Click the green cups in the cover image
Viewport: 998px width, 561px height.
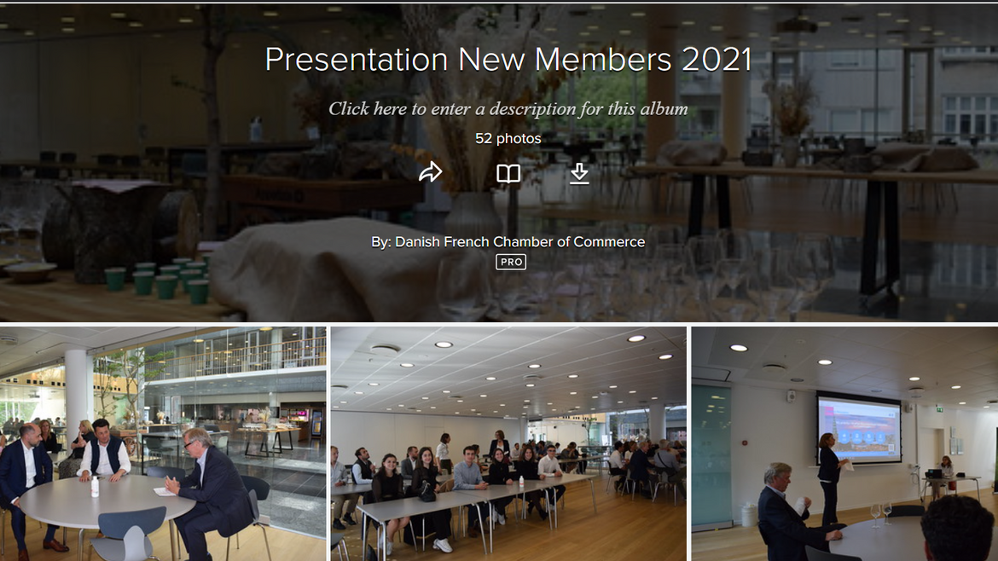[x=160, y=281]
